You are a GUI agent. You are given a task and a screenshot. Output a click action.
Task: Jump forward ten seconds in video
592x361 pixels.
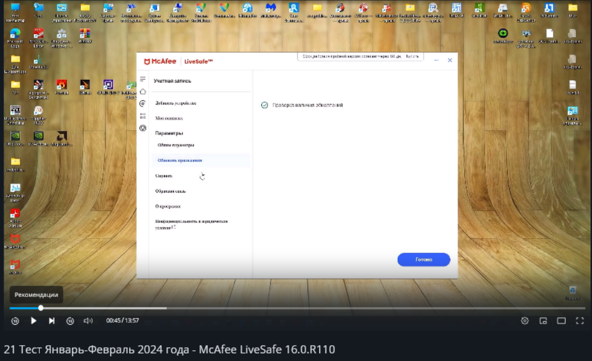(x=70, y=320)
